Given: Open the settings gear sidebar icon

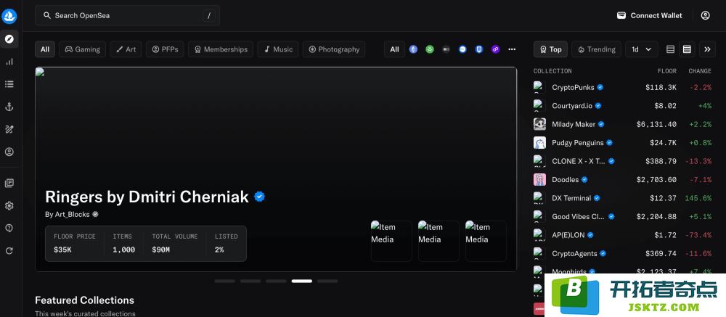Looking at the screenshot, I should click(9, 206).
